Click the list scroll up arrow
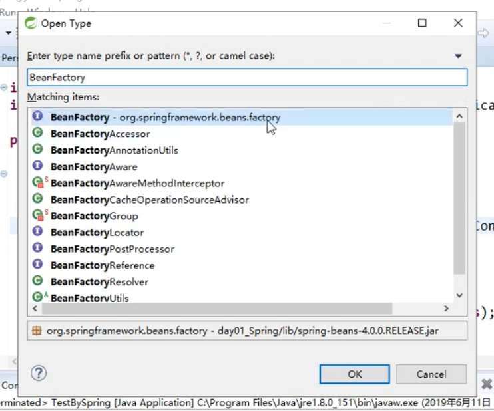The image size is (494, 411). click(x=459, y=116)
